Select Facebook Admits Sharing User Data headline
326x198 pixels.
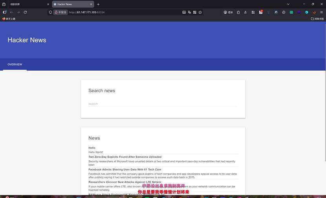(125, 169)
